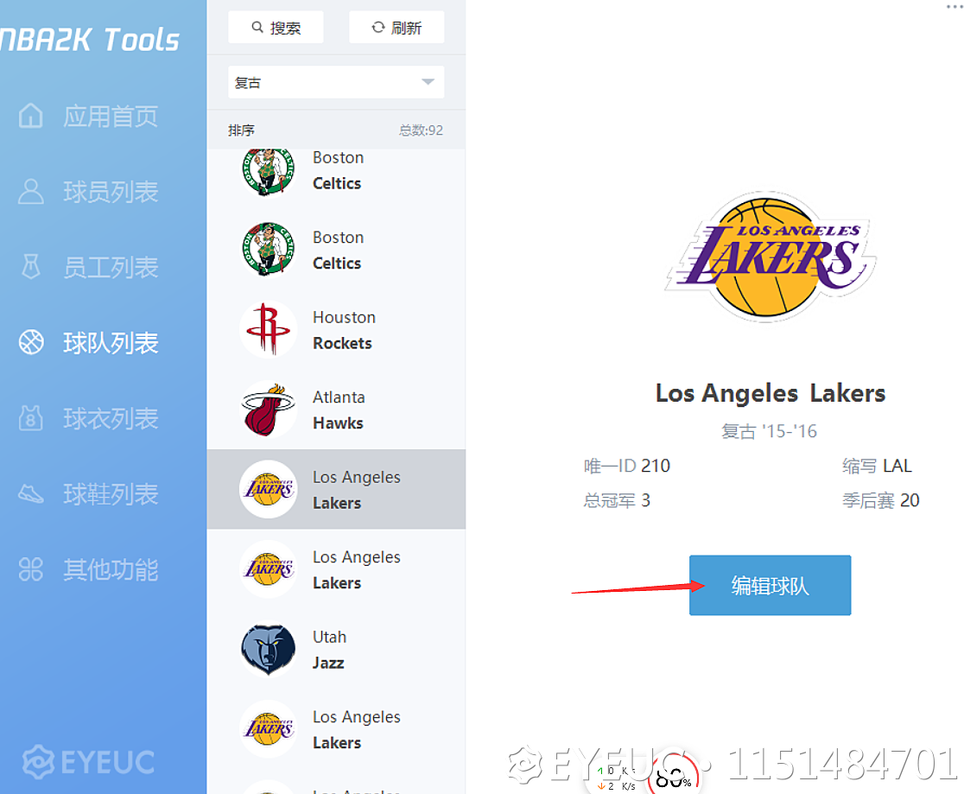
Task: Open the three-dot menu at top right
Action: pyautogui.click(x=953, y=5)
